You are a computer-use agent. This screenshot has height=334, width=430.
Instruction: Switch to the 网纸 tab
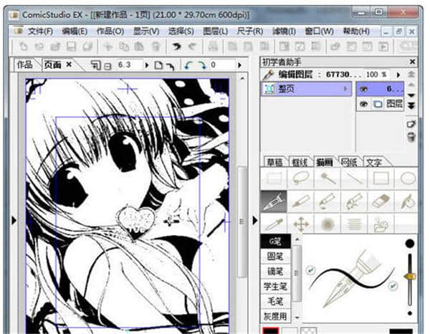[349, 162]
